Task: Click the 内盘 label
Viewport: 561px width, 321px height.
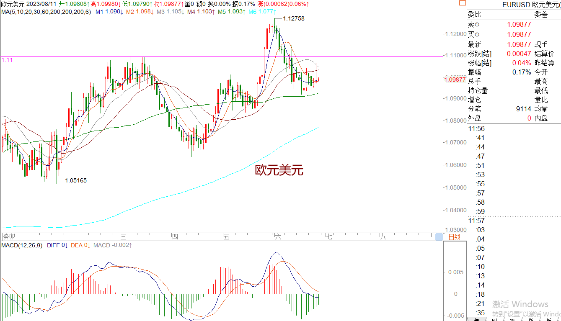Action: pos(541,118)
